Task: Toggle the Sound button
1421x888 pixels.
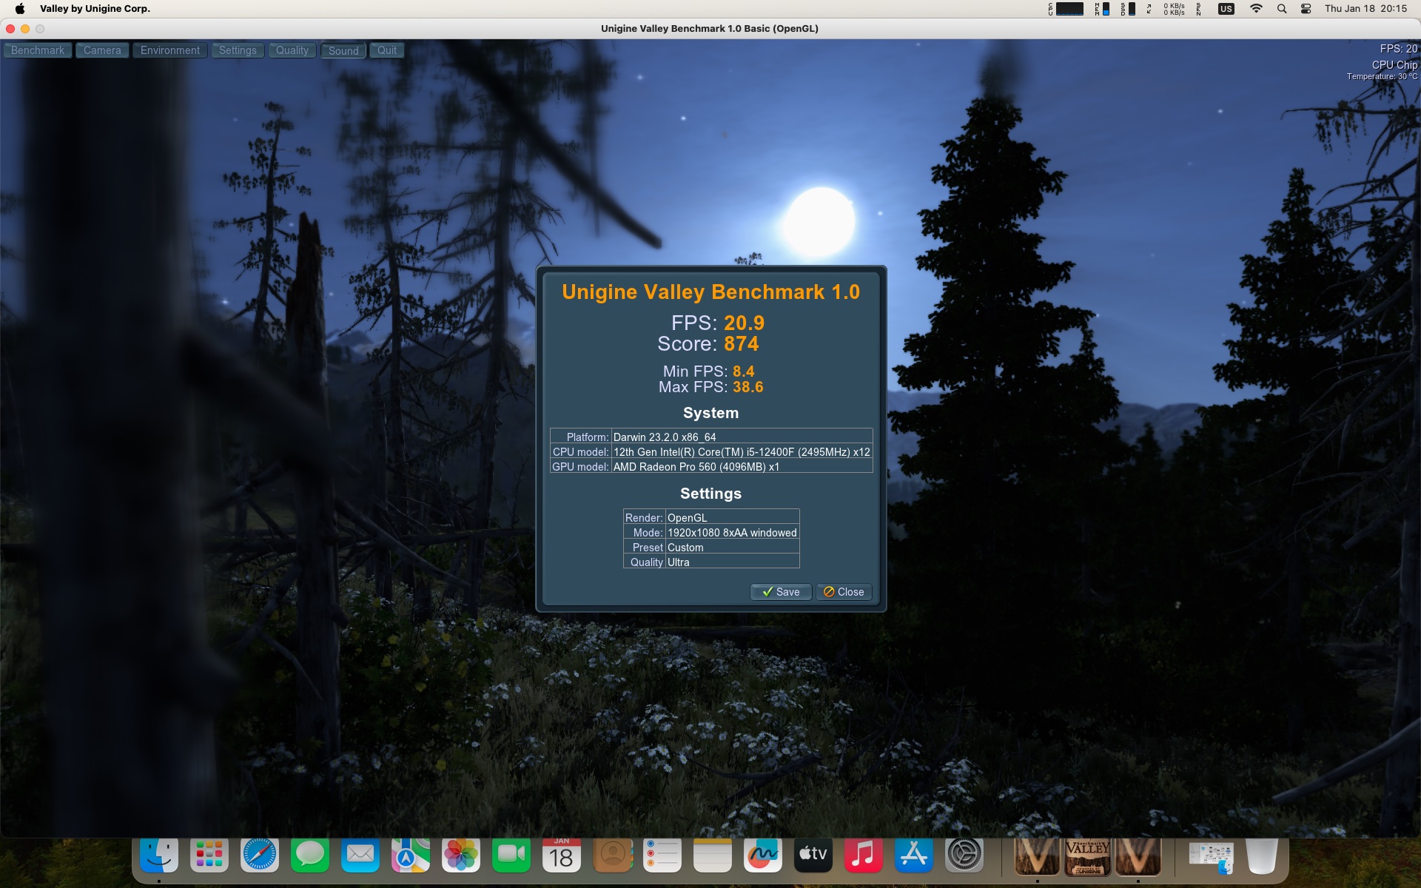Action: point(343,50)
